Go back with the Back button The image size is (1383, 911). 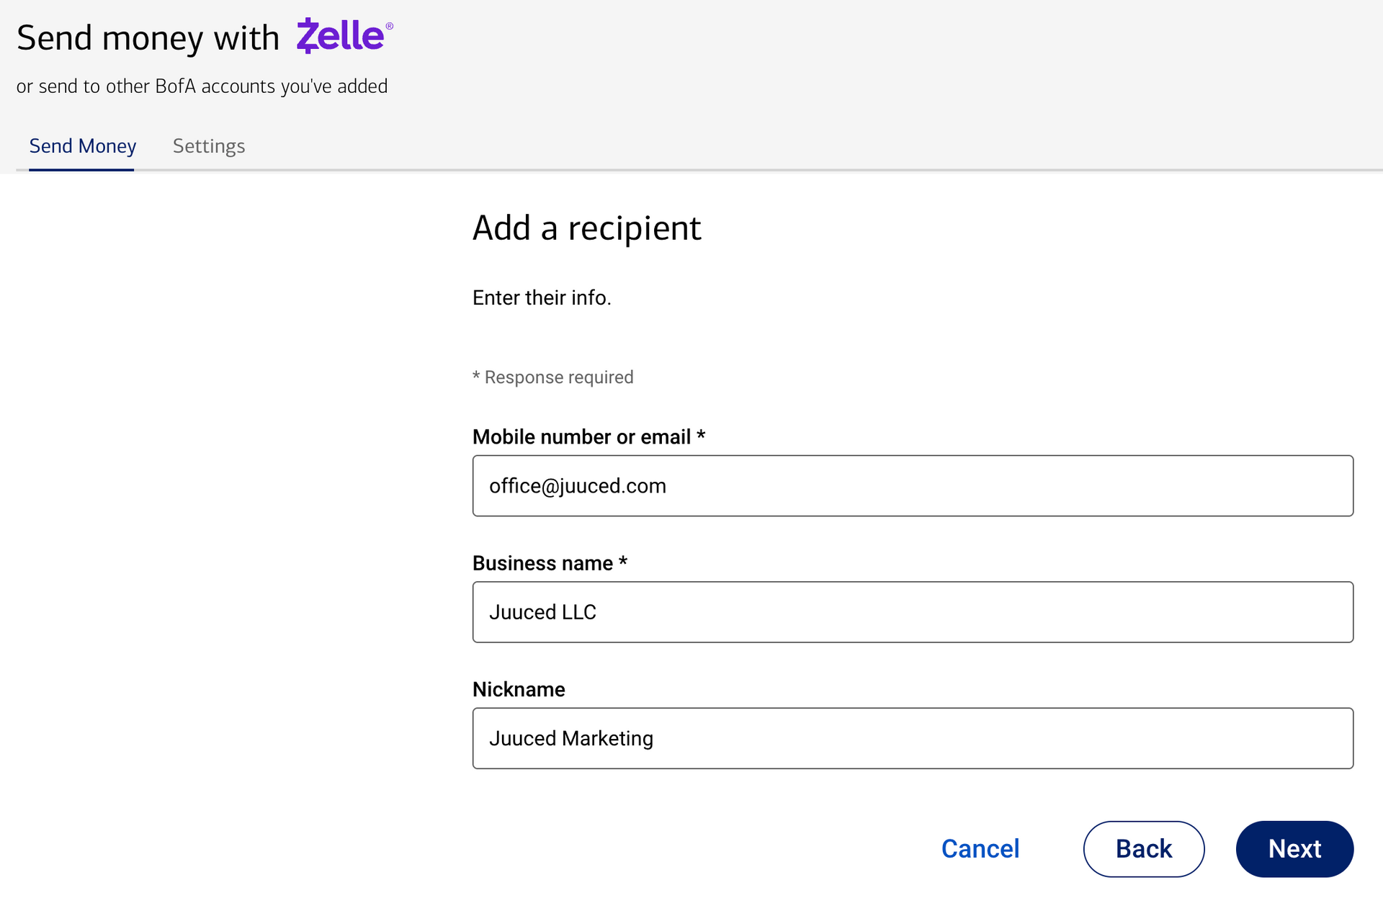(x=1143, y=849)
